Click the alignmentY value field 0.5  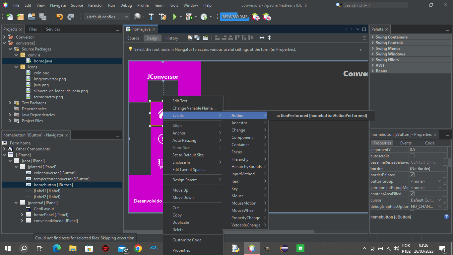(x=426, y=150)
